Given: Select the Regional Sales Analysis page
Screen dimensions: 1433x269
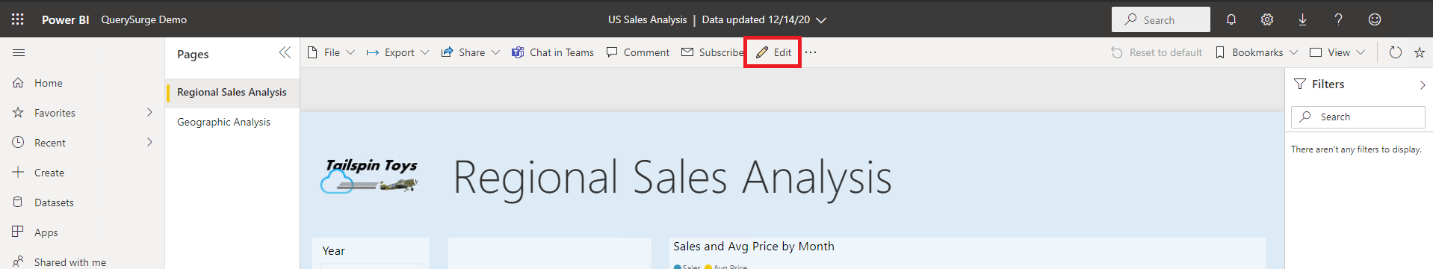Looking at the screenshot, I should click(x=232, y=92).
